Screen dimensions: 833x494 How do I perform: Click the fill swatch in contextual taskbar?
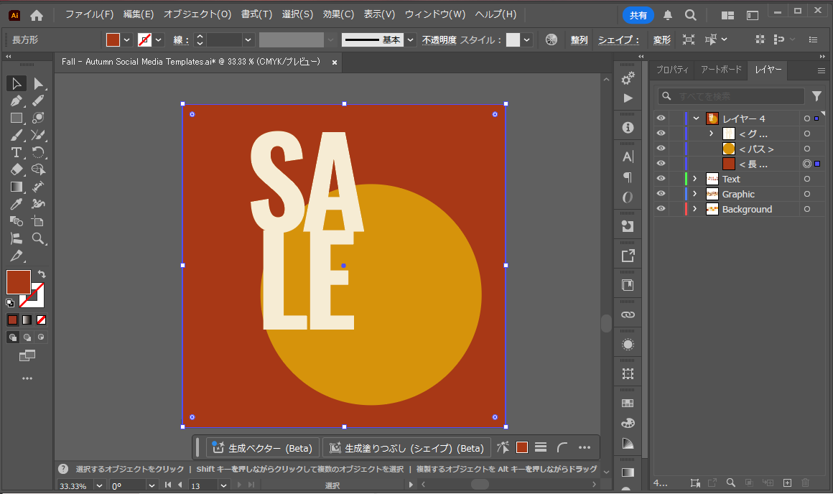click(522, 447)
